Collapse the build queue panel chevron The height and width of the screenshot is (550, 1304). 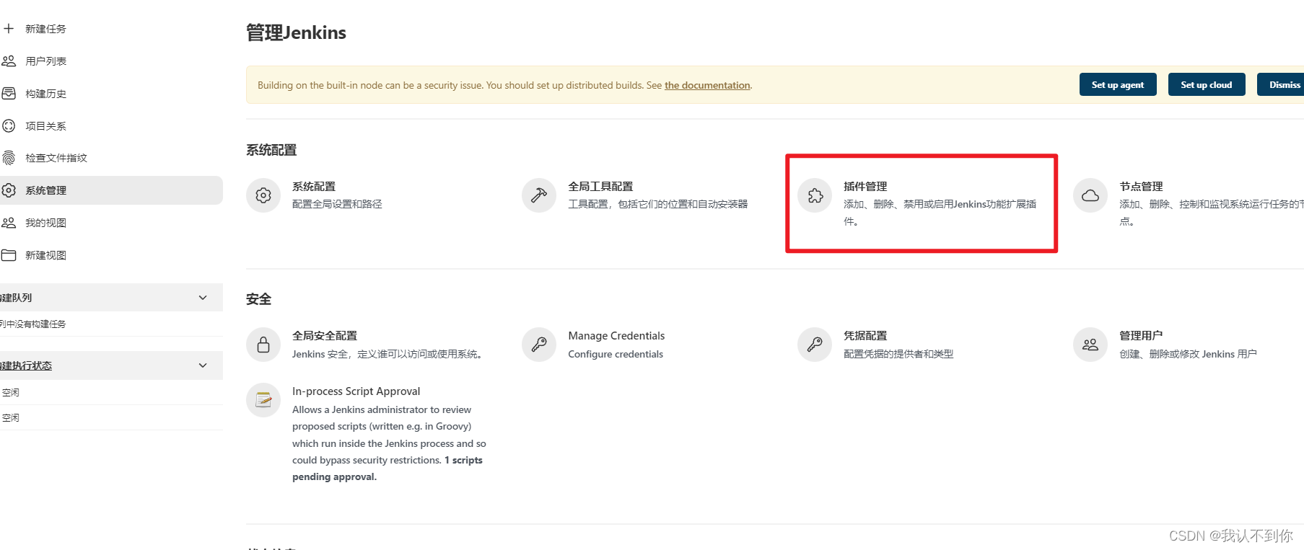pyautogui.click(x=203, y=298)
